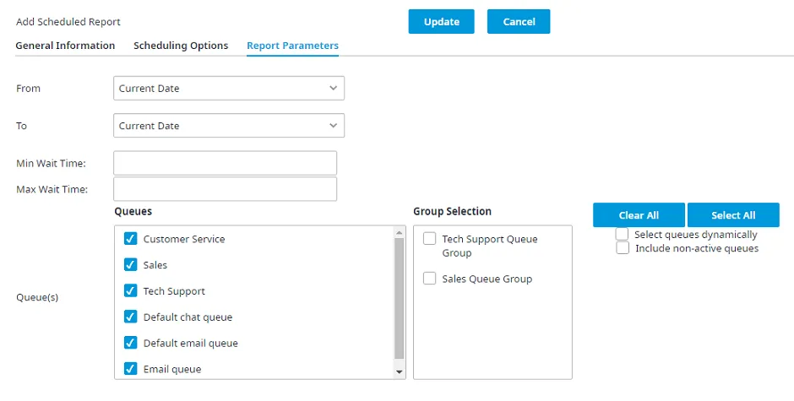Open the From date dropdown

229,88
